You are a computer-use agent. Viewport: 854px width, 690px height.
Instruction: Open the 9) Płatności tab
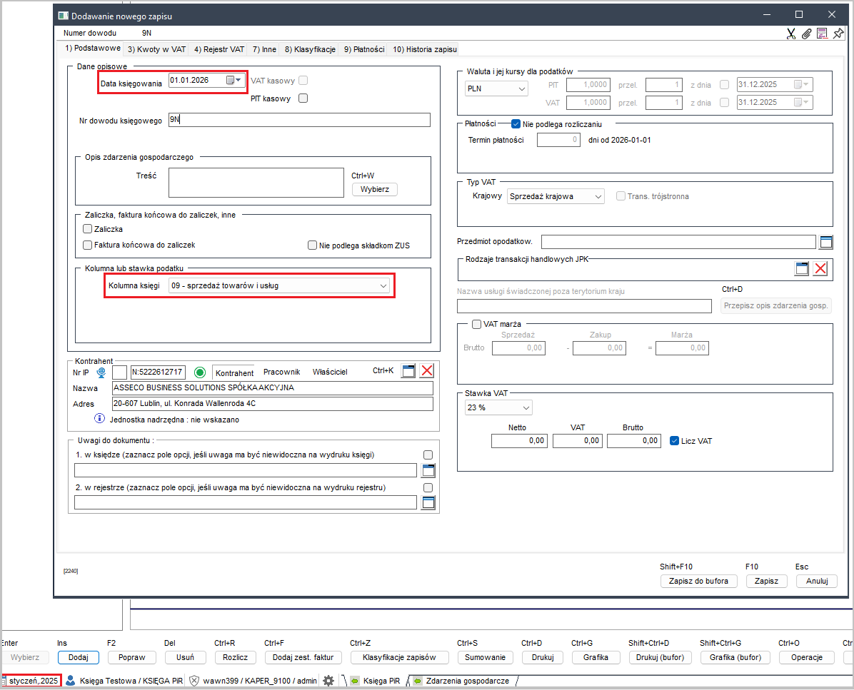point(364,49)
